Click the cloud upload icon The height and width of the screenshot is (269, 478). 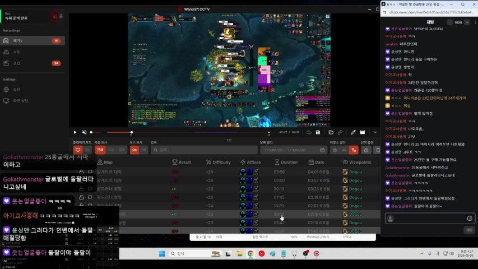pyautogui.click(x=309, y=132)
